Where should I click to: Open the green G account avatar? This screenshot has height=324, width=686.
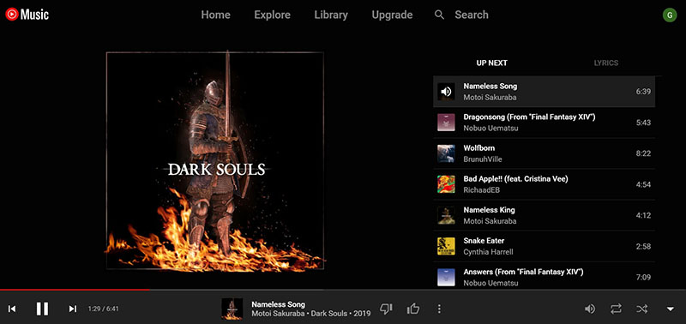(670, 15)
